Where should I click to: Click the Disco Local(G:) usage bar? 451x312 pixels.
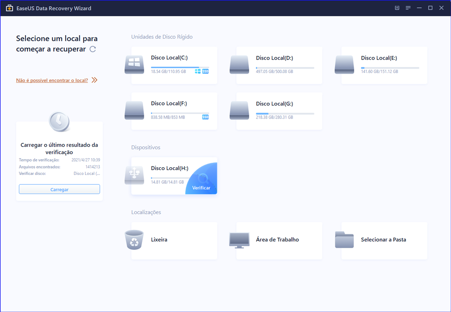(285, 114)
